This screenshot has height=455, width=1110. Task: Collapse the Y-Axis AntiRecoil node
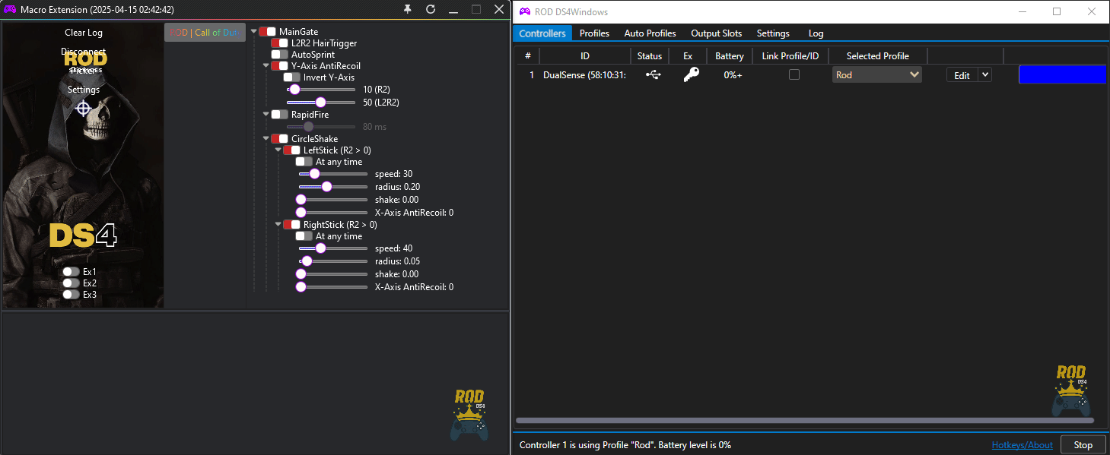tap(266, 66)
